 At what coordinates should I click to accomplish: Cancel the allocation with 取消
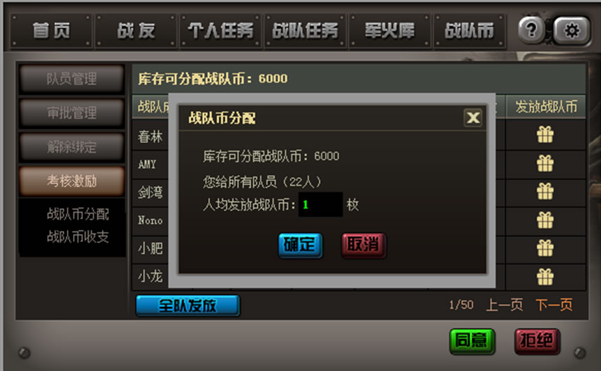[363, 245]
